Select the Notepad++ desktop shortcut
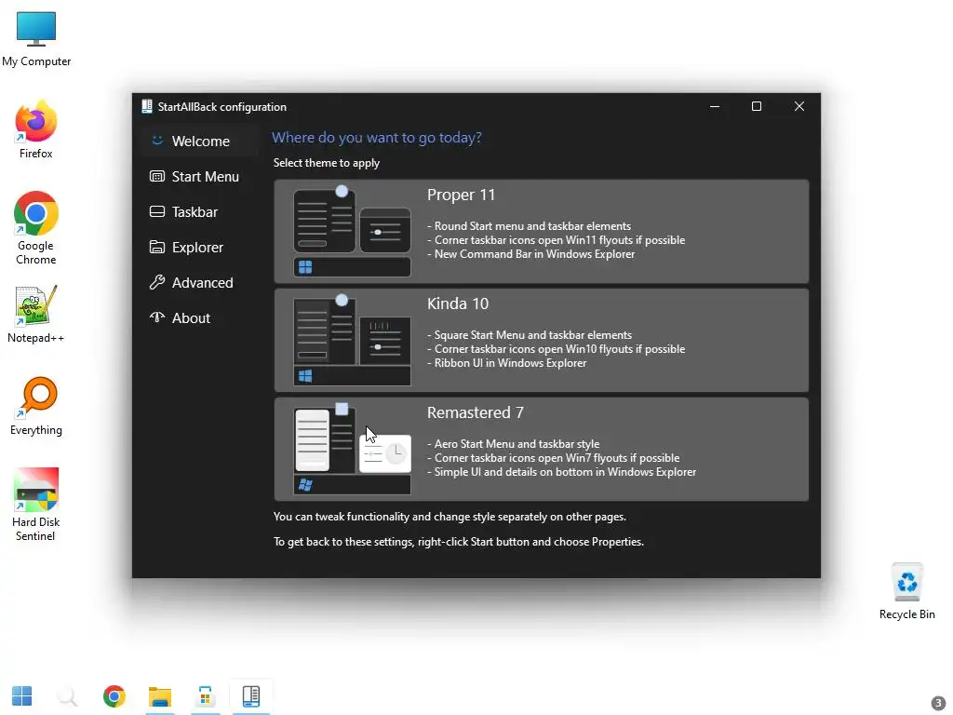This screenshot has height=715, width=953. (36, 315)
